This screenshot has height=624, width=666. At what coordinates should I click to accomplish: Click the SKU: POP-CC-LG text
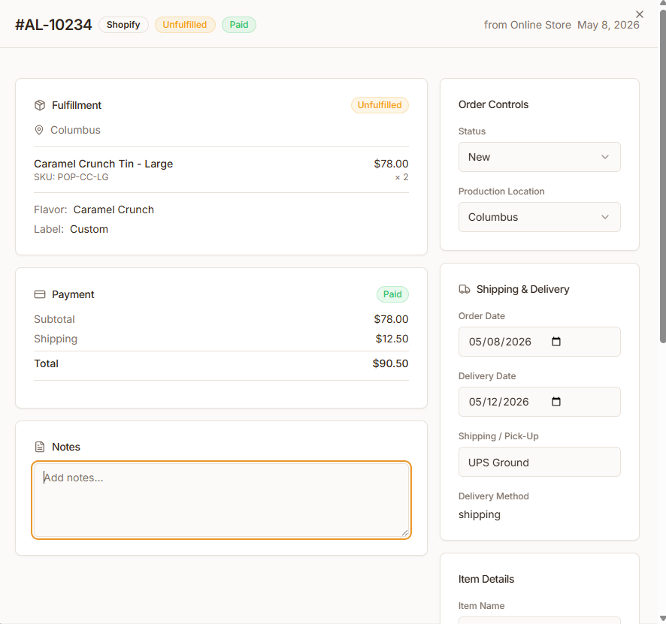click(71, 177)
